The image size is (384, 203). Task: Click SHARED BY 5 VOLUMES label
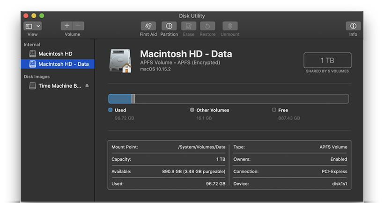327,71
